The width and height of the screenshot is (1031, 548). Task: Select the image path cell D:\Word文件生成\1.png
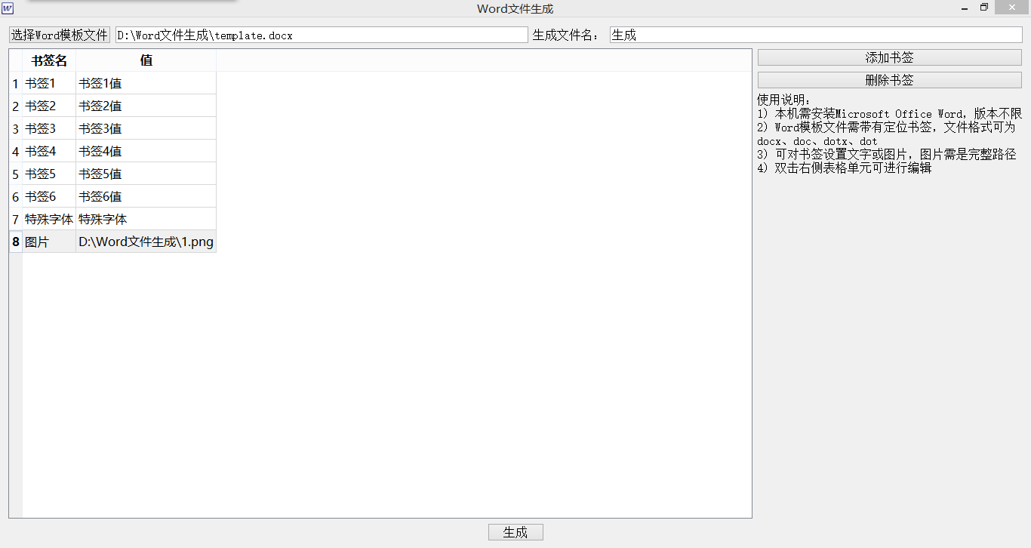(x=146, y=242)
